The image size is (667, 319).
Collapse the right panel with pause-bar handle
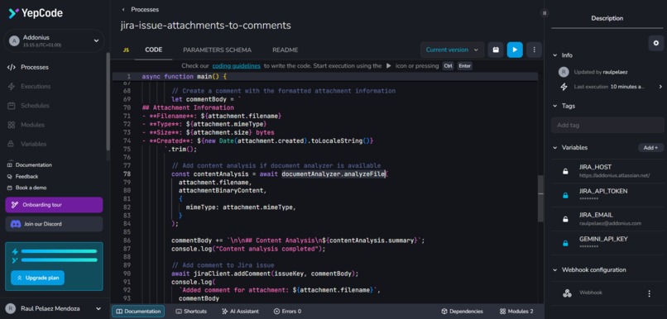(x=545, y=12)
